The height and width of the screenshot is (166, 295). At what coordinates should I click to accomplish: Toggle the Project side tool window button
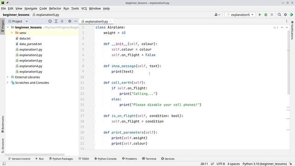(x=2, y=26)
